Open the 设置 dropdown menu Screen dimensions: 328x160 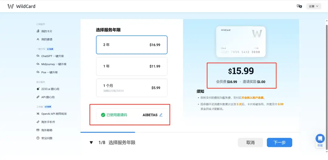(313, 6)
